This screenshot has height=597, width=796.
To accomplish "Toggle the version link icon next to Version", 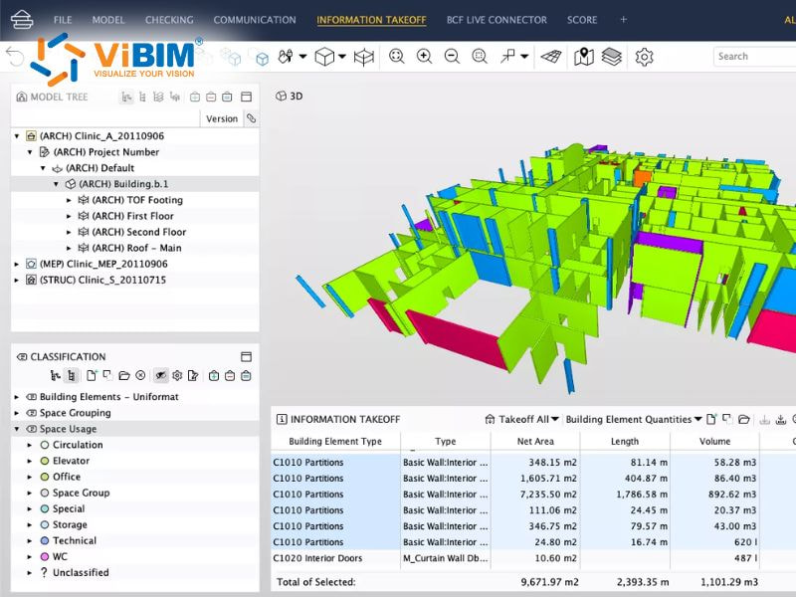I will [250, 118].
